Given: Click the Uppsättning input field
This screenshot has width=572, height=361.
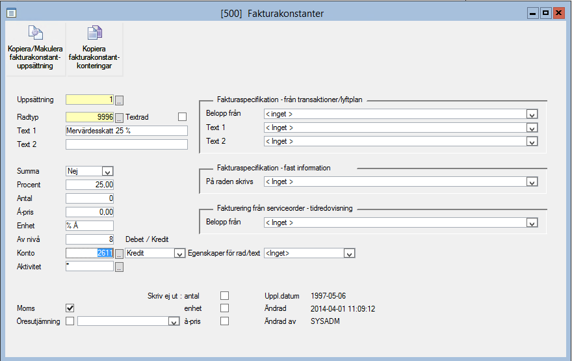Looking at the screenshot, I should pos(90,100).
